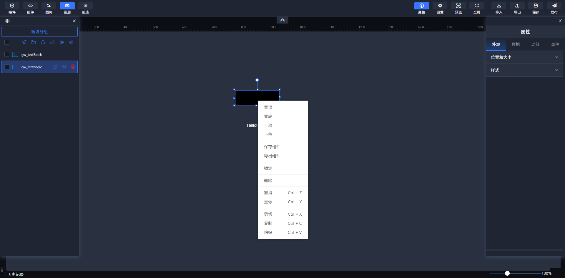Switch to the 动效 animation tab
The height and width of the screenshot is (278, 565).
535,44
